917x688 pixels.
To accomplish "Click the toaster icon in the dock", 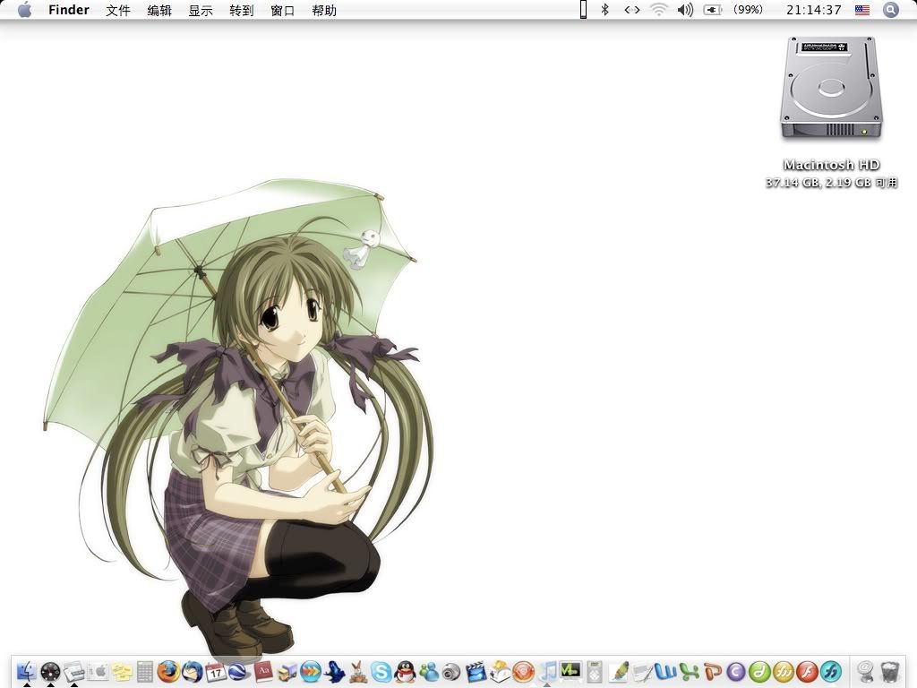I will pos(500,671).
